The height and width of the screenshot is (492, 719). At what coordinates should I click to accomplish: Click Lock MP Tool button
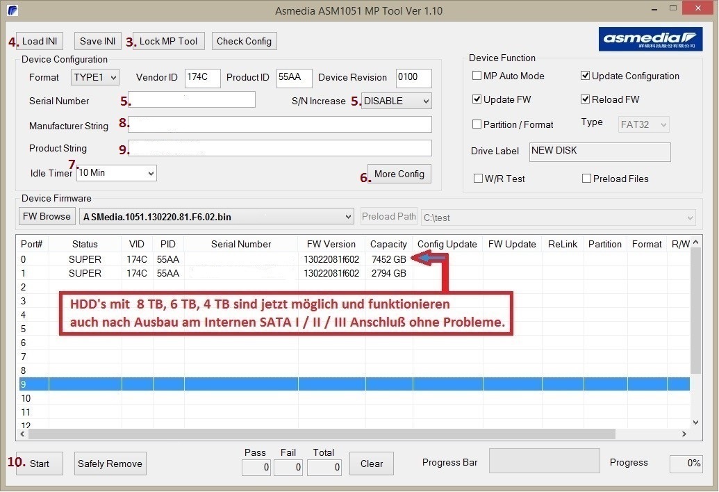point(168,41)
